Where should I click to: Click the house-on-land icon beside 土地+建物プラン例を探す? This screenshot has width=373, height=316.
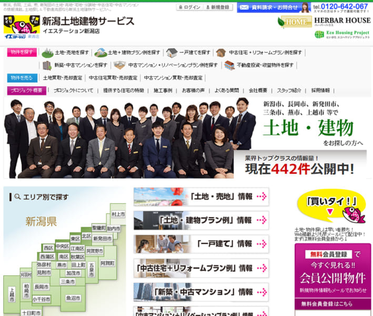(100, 53)
